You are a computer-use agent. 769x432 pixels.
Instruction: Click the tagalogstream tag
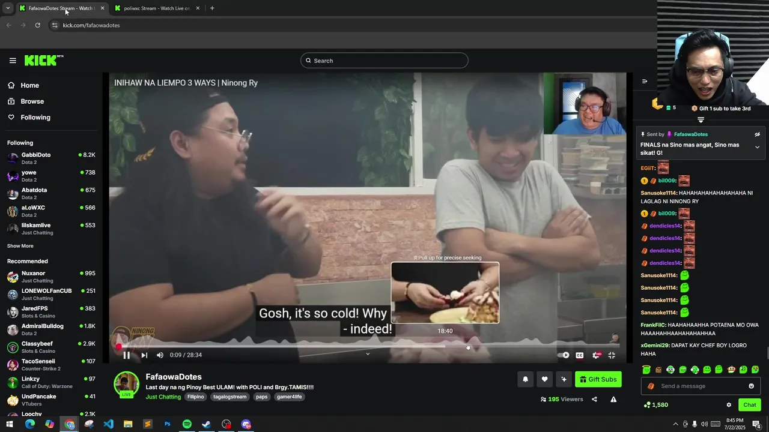pyautogui.click(x=230, y=397)
